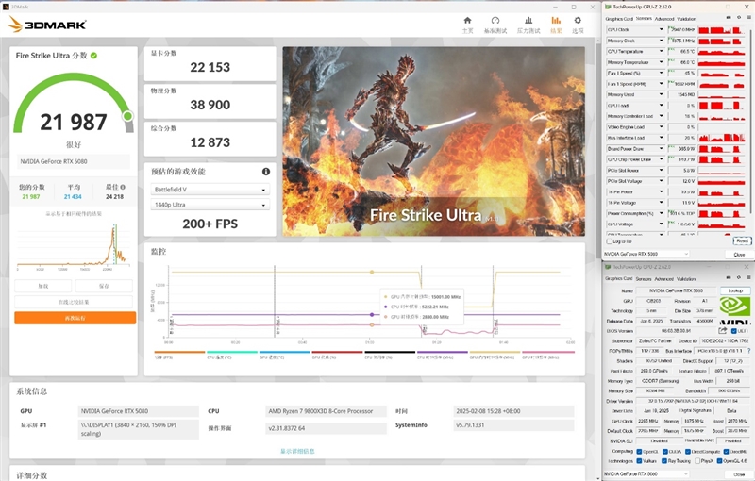Open the 3DMark home page icon
This screenshot has height=481, width=755.
point(467,23)
